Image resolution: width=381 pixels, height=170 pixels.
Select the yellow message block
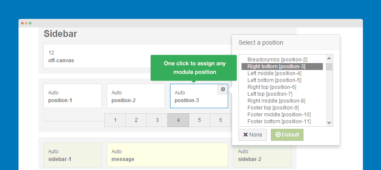click(167, 155)
